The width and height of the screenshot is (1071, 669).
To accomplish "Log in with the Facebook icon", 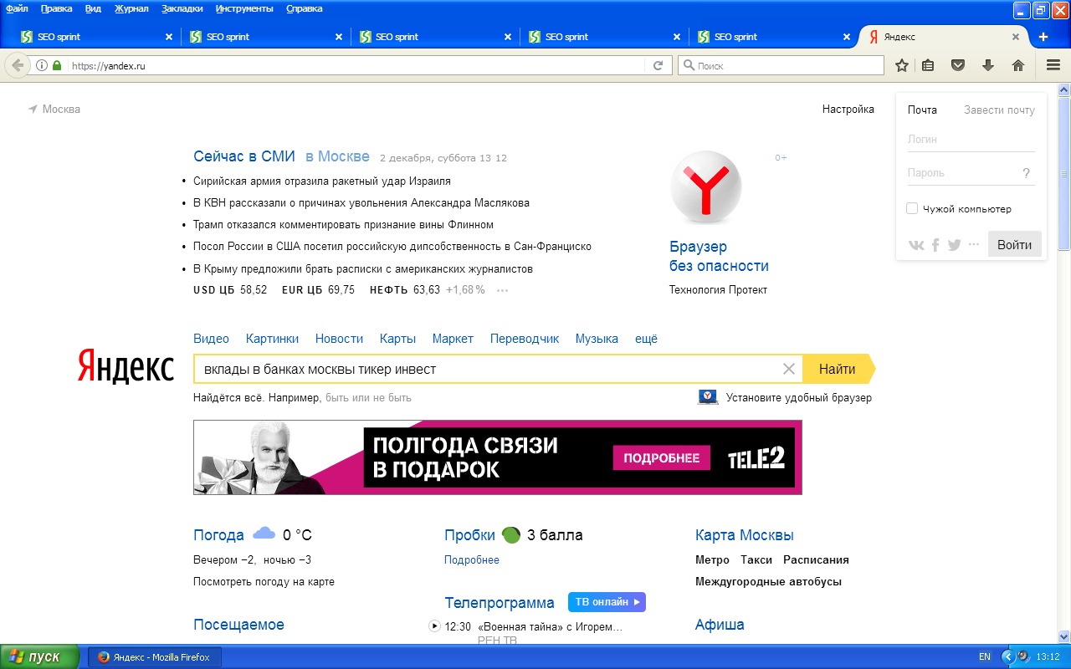I will 935,245.
